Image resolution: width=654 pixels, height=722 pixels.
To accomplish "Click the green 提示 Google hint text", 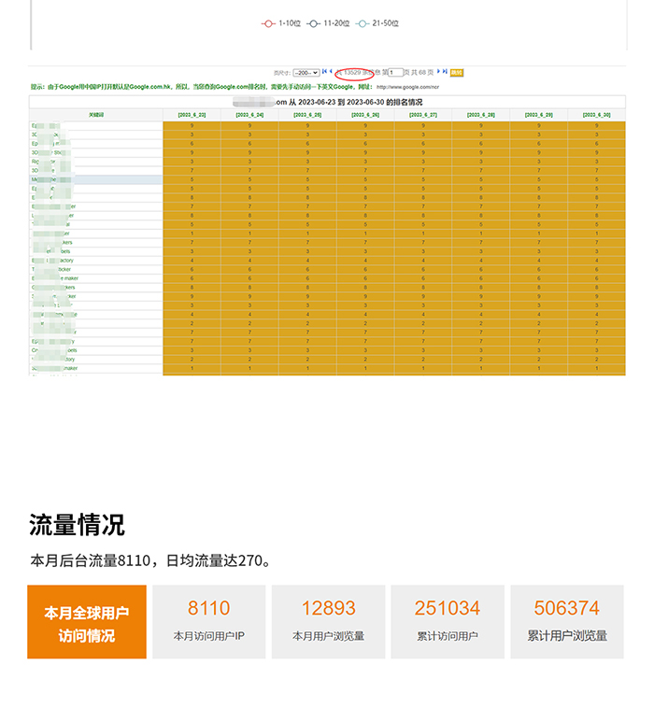I will point(201,87).
